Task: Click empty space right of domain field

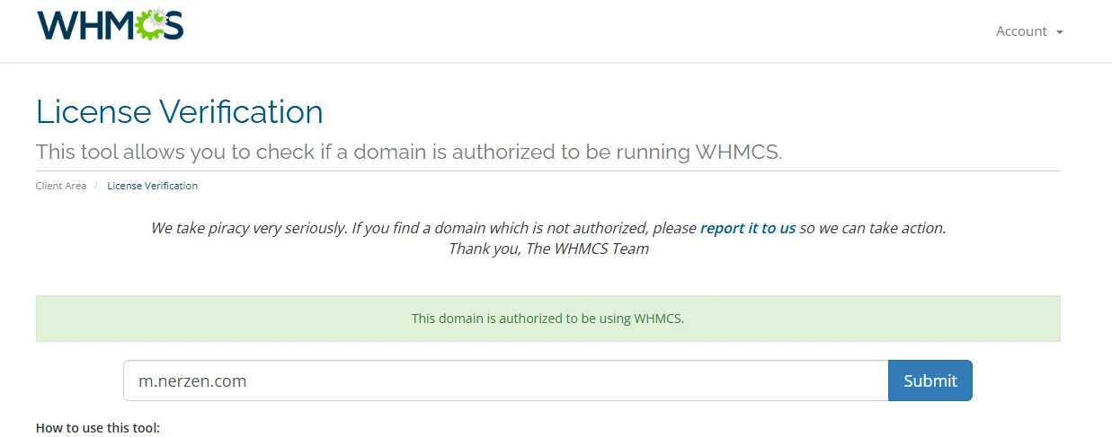Action: point(1016,380)
